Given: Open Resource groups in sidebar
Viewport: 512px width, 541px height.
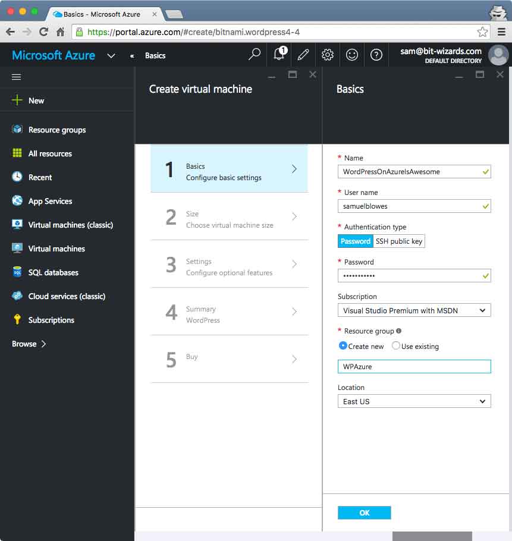Looking at the screenshot, I should (57, 130).
